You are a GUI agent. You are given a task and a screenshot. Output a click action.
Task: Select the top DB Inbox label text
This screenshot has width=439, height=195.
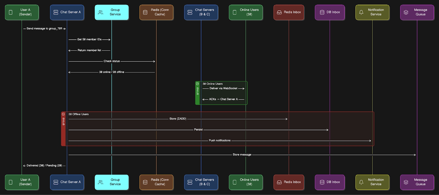[333, 12]
